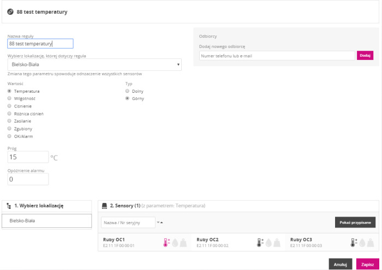Select the Różnica ciśnień radio button
The image size is (382, 270).
point(9,113)
